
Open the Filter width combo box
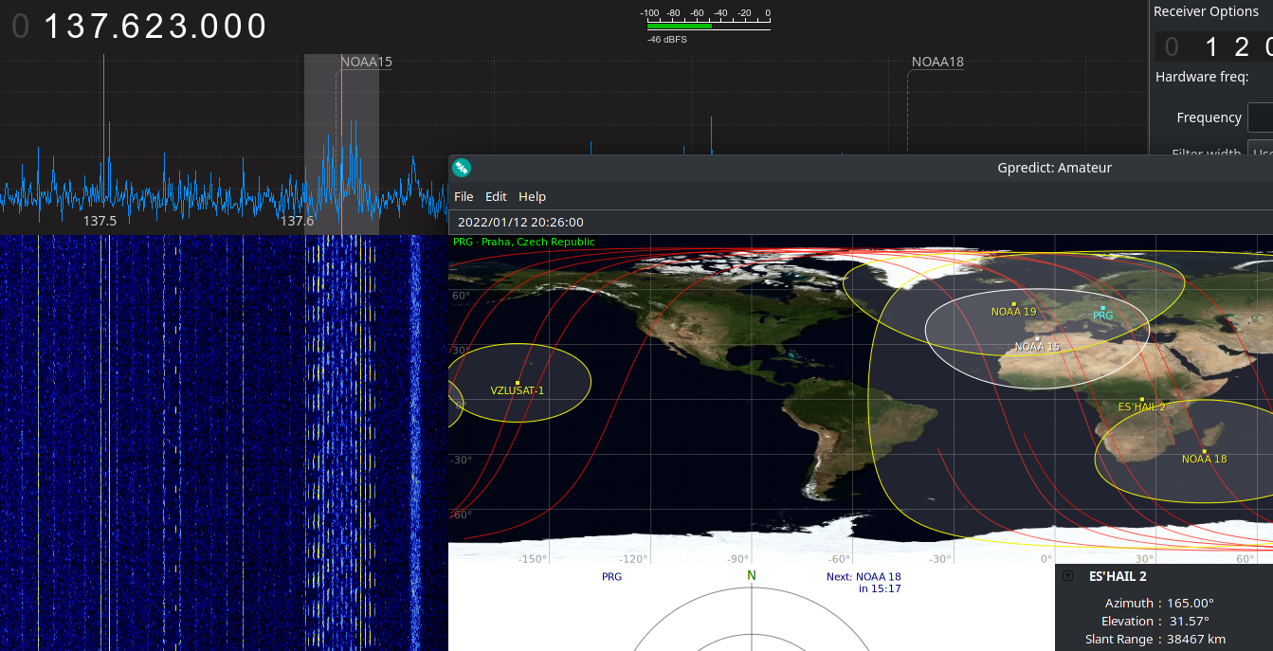(1260, 153)
